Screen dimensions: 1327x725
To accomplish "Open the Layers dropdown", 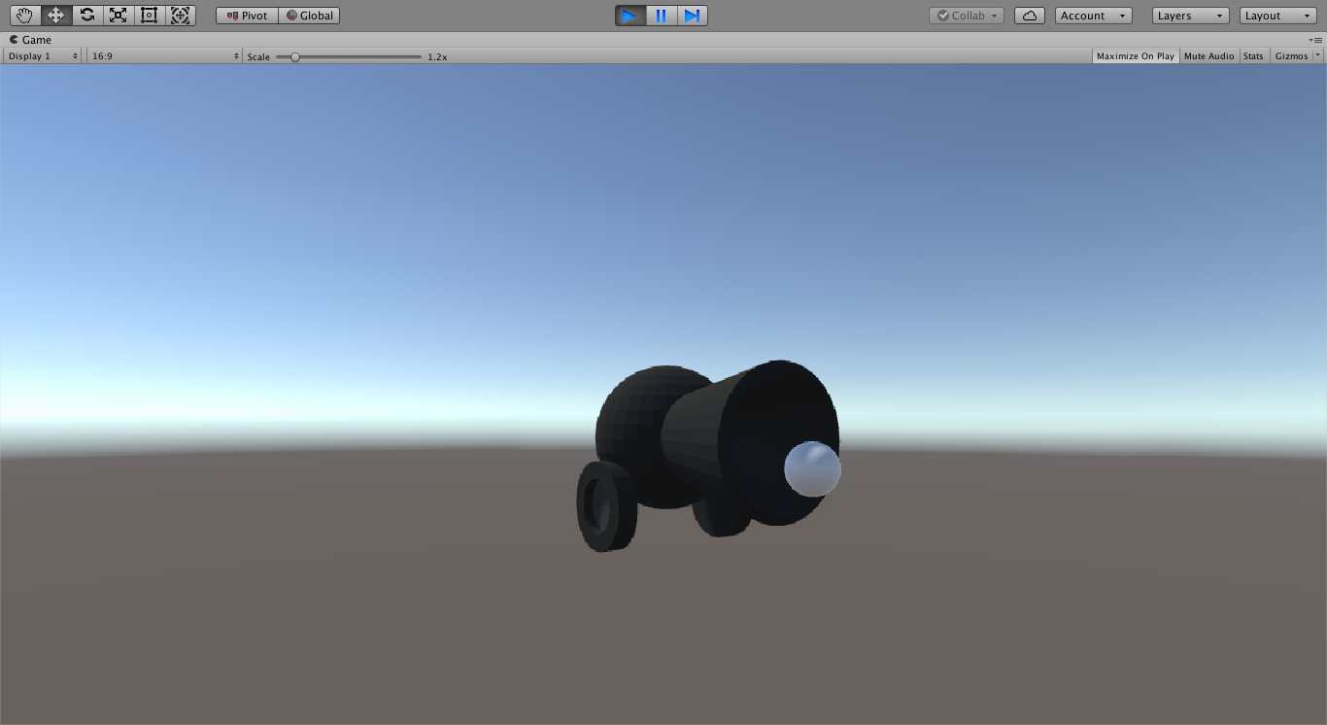I will coord(1191,16).
